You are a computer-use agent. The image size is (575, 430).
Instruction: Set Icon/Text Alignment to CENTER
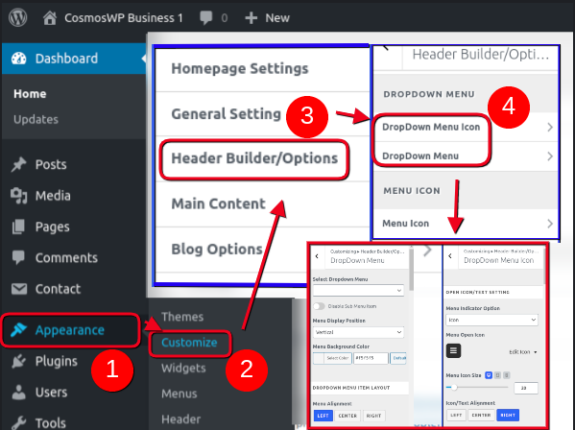pyautogui.click(x=481, y=416)
